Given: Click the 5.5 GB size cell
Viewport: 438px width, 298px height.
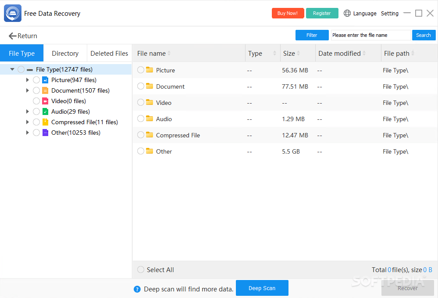Looking at the screenshot, I should pos(291,151).
